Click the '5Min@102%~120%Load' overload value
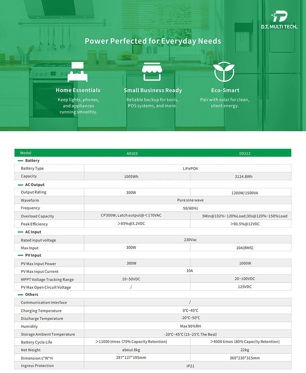Image resolution: width=306 pixels, height=373 pixels. tap(245, 216)
